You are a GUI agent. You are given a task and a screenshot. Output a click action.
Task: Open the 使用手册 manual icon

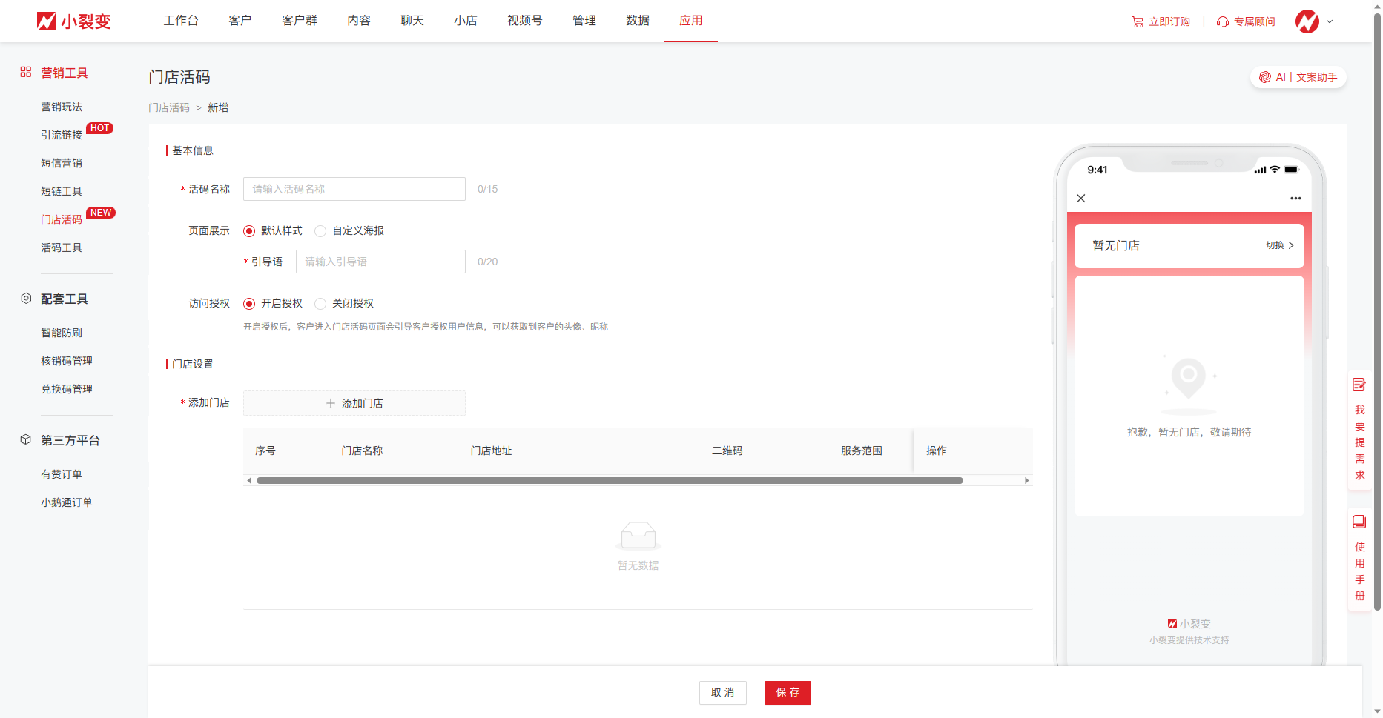pyautogui.click(x=1359, y=522)
